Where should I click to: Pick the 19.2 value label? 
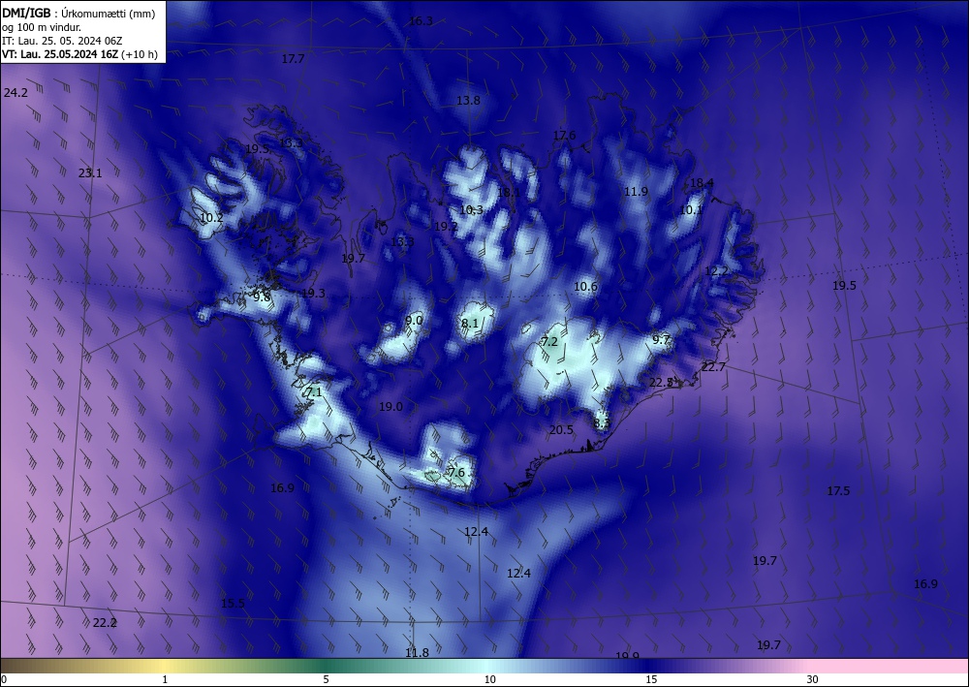pyautogui.click(x=446, y=227)
